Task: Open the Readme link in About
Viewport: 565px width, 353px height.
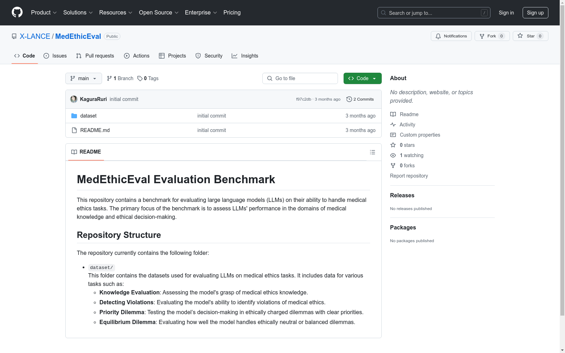Action: [404, 114]
